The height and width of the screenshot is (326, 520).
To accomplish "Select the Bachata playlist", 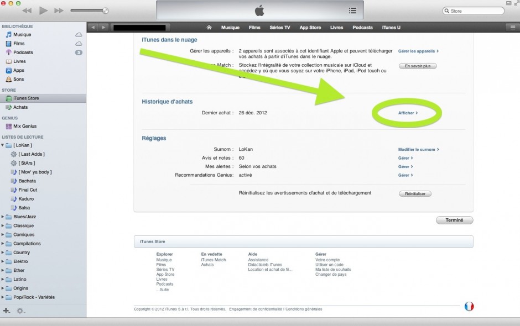I will pyautogui.click(x=27, y=181).
